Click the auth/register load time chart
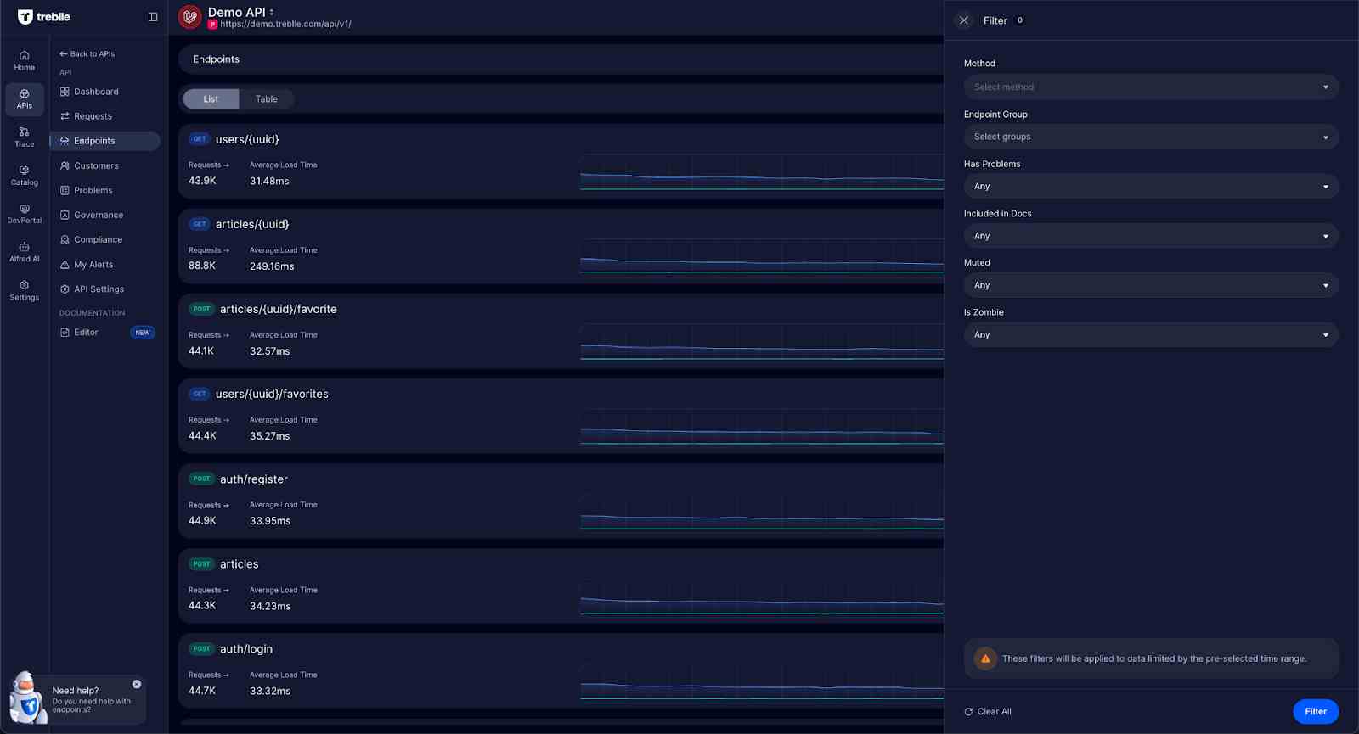Screen dimensions: 1359x734 point(762,513)
